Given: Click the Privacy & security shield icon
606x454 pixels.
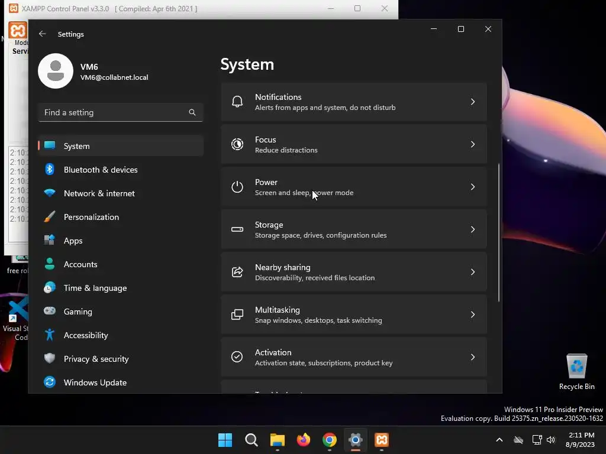Looking at the screenshot, I should (x=50, y=358).
